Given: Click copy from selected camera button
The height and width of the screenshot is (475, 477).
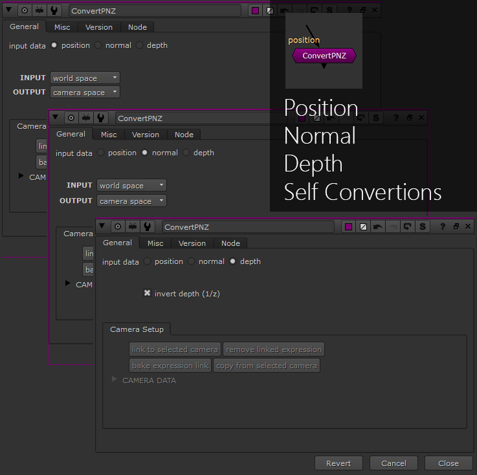Looking at the screenshot, I should coord(267,366).
